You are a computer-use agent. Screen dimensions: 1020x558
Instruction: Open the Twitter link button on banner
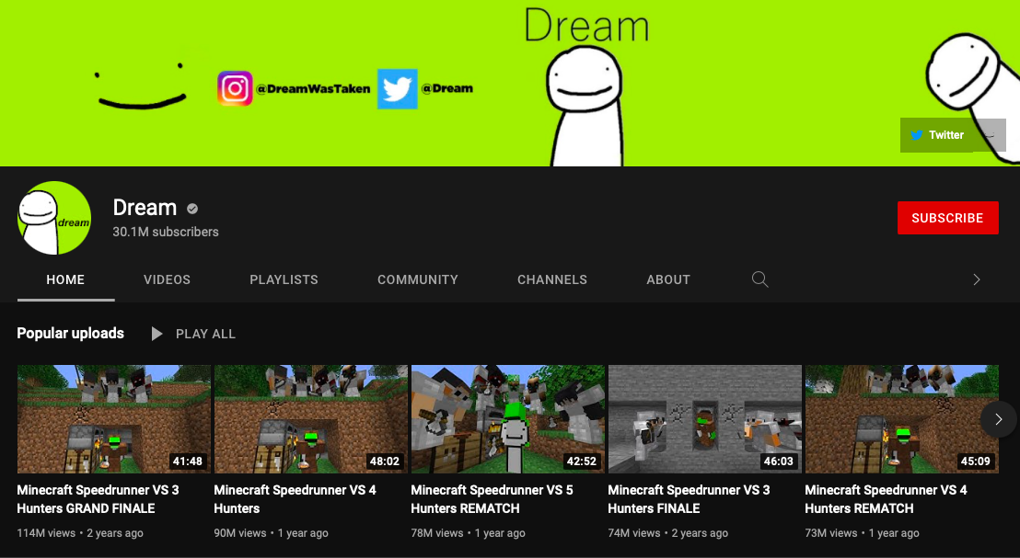937,135
